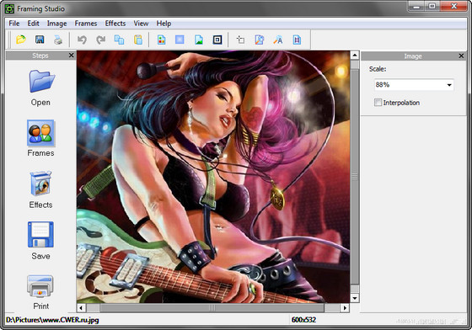Open the Effects menu
Viewport: 472px width, 330px height.
tap(115, 24)
